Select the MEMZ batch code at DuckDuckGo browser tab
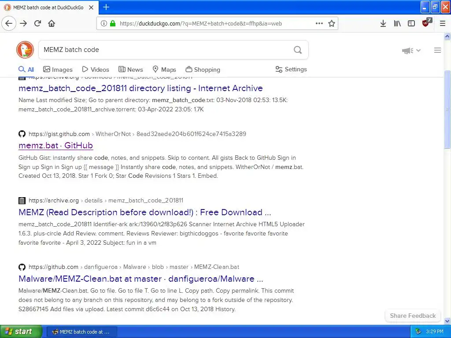The height and width of the screenshot is (338, 451). coord(49,7)
